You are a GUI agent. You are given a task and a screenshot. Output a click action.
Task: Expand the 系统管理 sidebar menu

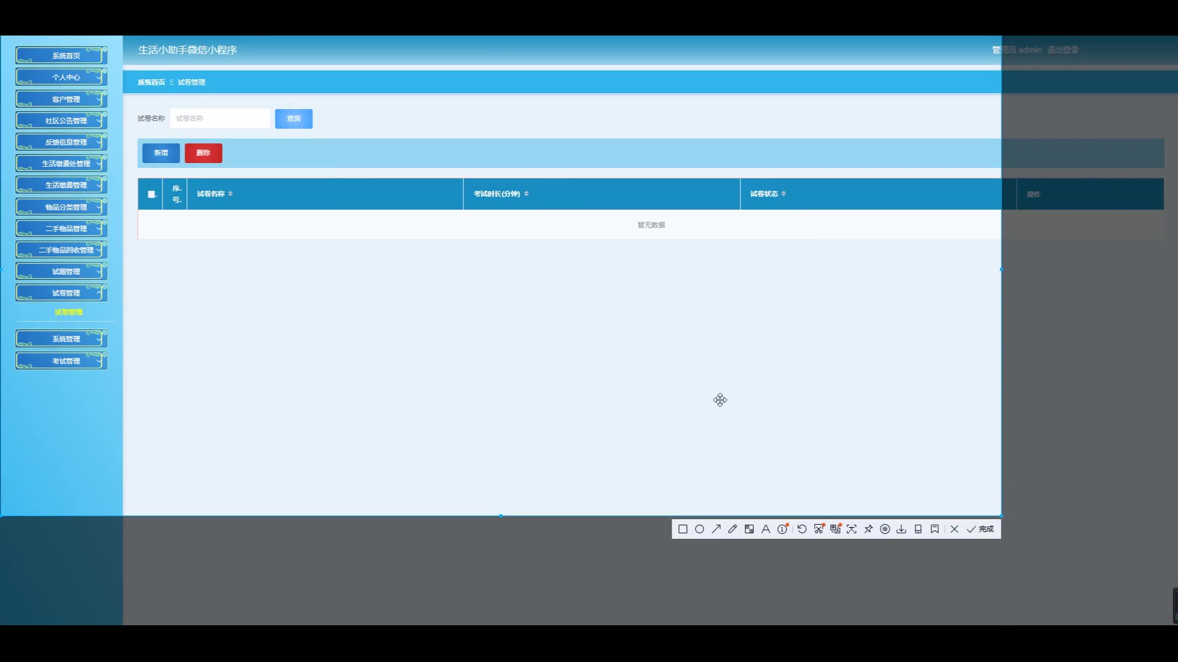point(61,338)
